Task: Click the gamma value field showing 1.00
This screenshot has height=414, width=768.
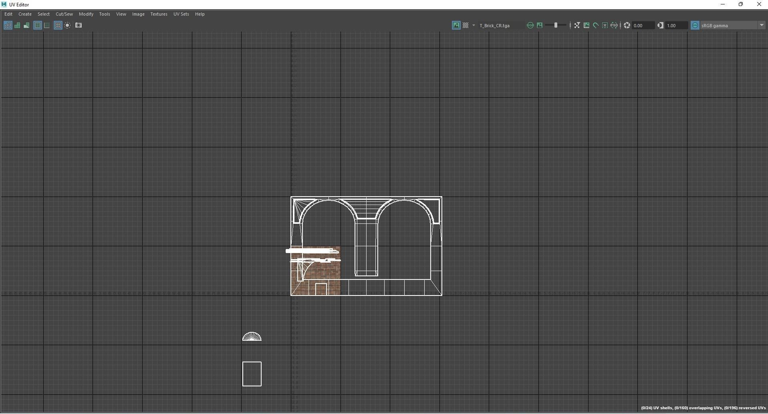Action: (x=676, y=25)
